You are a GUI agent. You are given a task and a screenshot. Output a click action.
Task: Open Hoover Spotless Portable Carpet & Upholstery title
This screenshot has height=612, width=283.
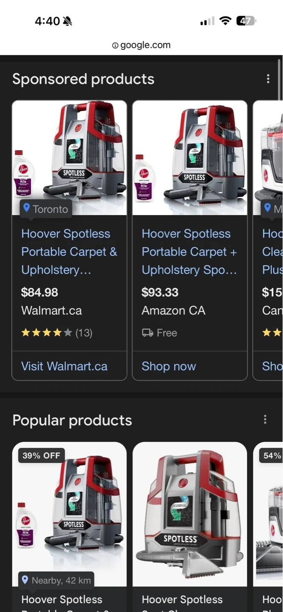point(69,252)
